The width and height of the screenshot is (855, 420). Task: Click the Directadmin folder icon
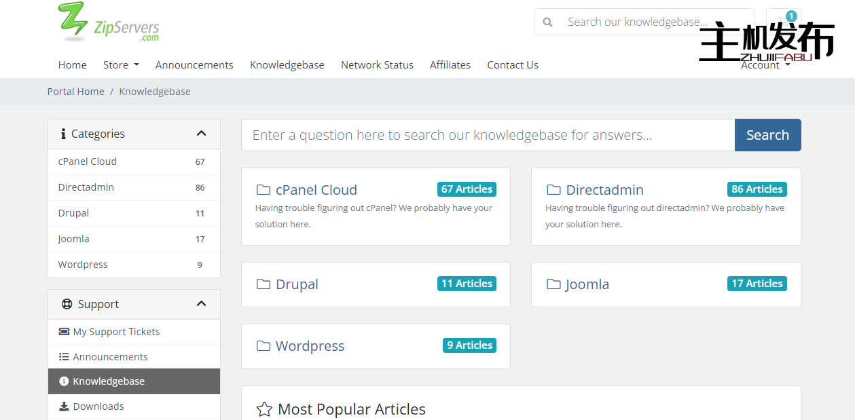pyautogui.click(x=553, y=190)
